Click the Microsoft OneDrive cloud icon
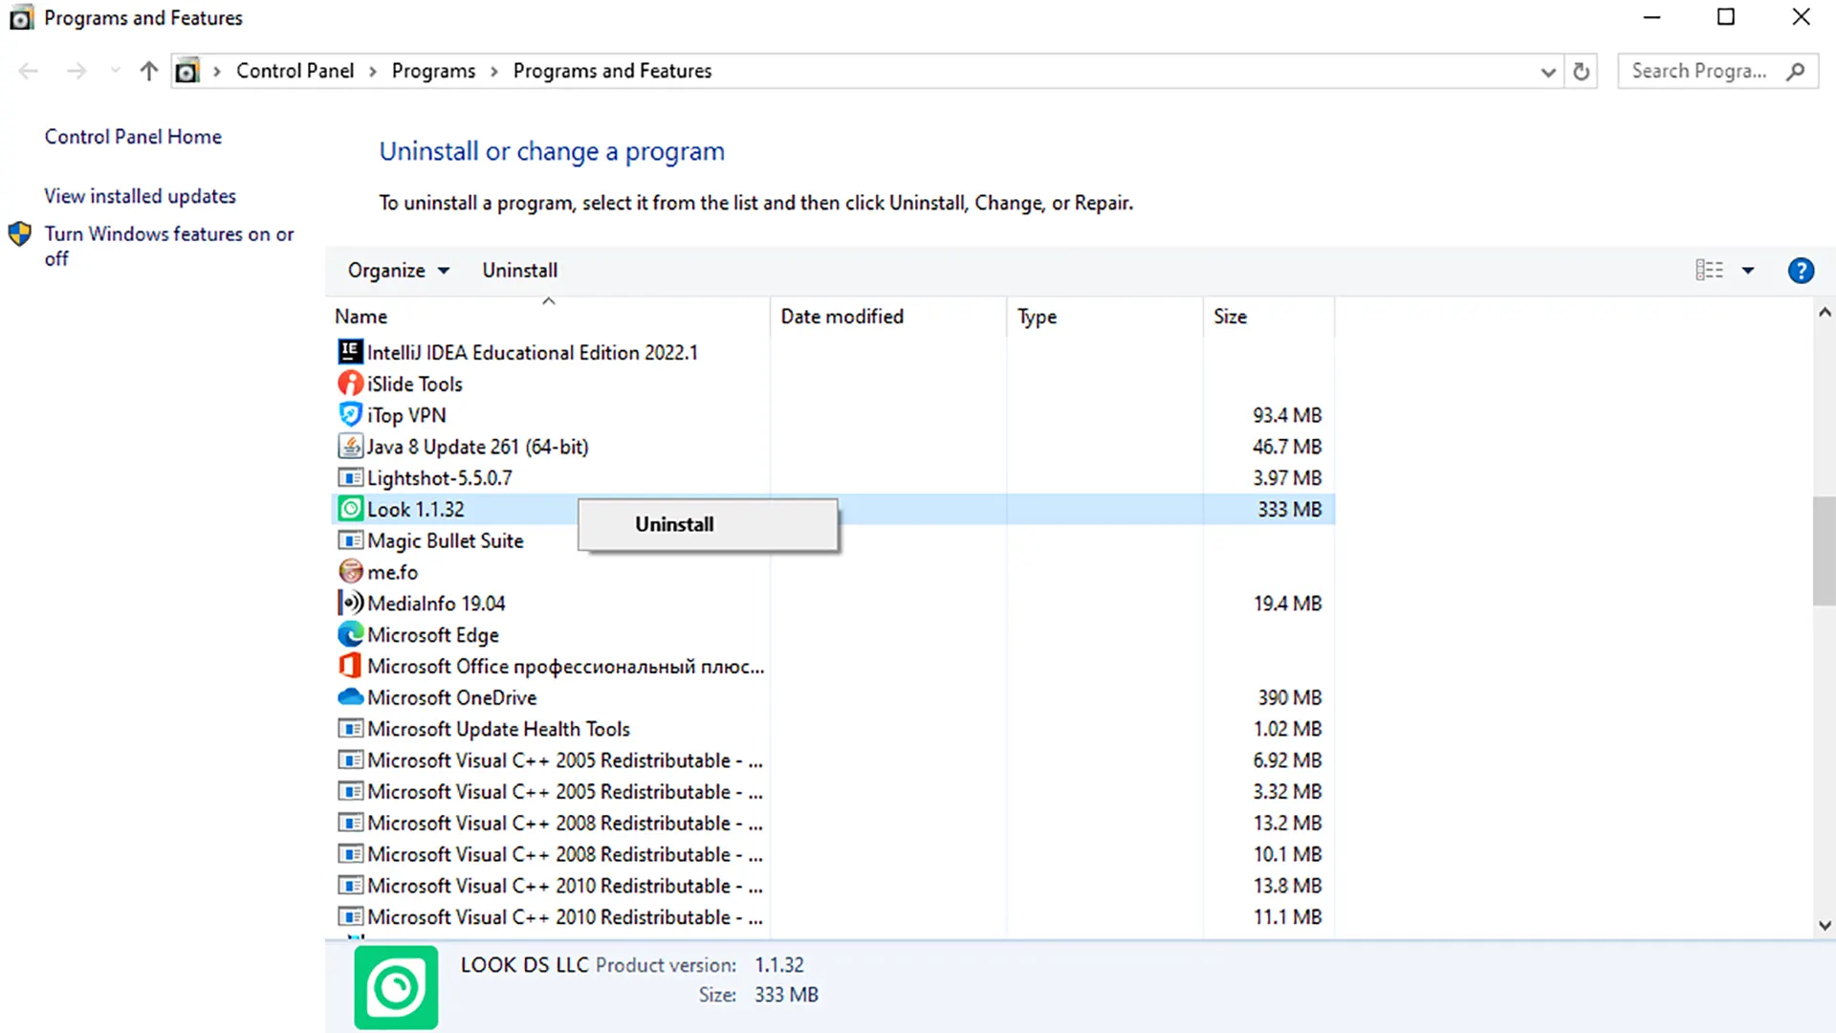1836x1033 pixels. 351,697
